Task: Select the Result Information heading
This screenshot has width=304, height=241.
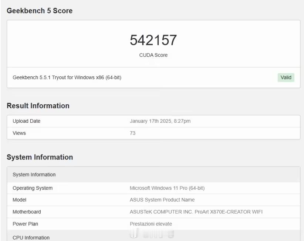Action: [x=38, y=106]
